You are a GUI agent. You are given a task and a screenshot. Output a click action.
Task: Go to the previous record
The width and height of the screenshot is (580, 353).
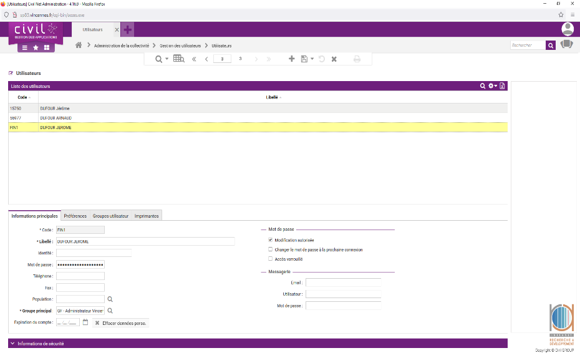(x=206, y=59)
